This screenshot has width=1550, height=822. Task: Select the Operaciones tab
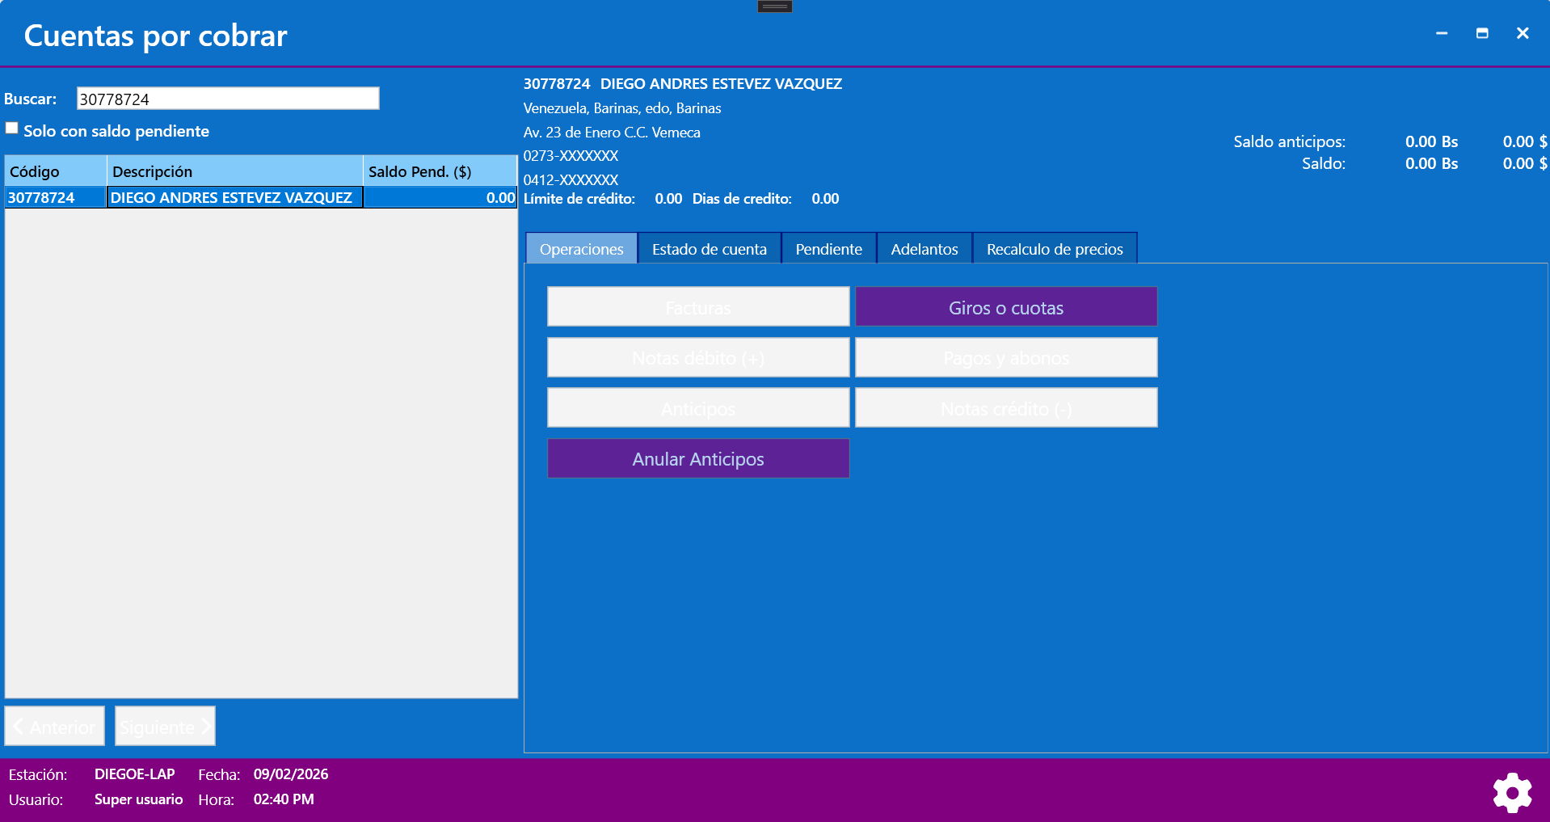click(581, 249)
